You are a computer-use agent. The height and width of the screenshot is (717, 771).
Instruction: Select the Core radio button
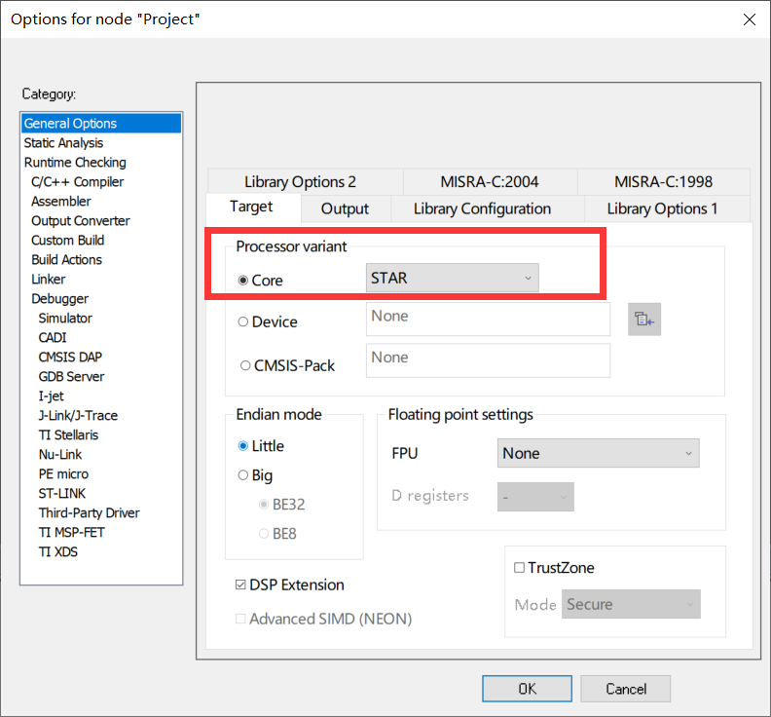coord(243,280)
